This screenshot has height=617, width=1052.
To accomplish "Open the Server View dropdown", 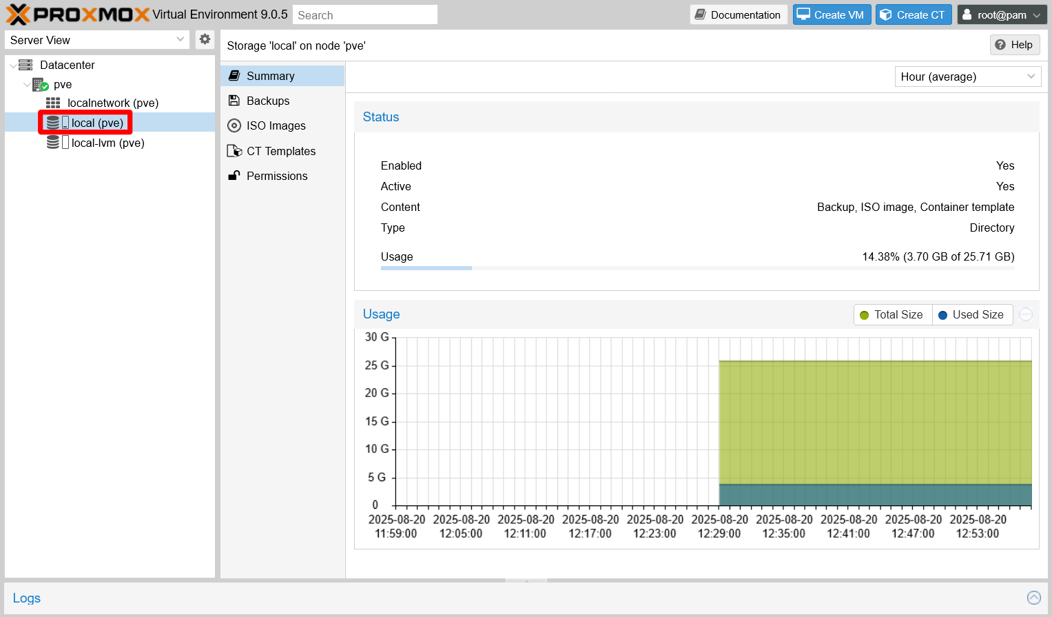I will [x=97, y=40].
